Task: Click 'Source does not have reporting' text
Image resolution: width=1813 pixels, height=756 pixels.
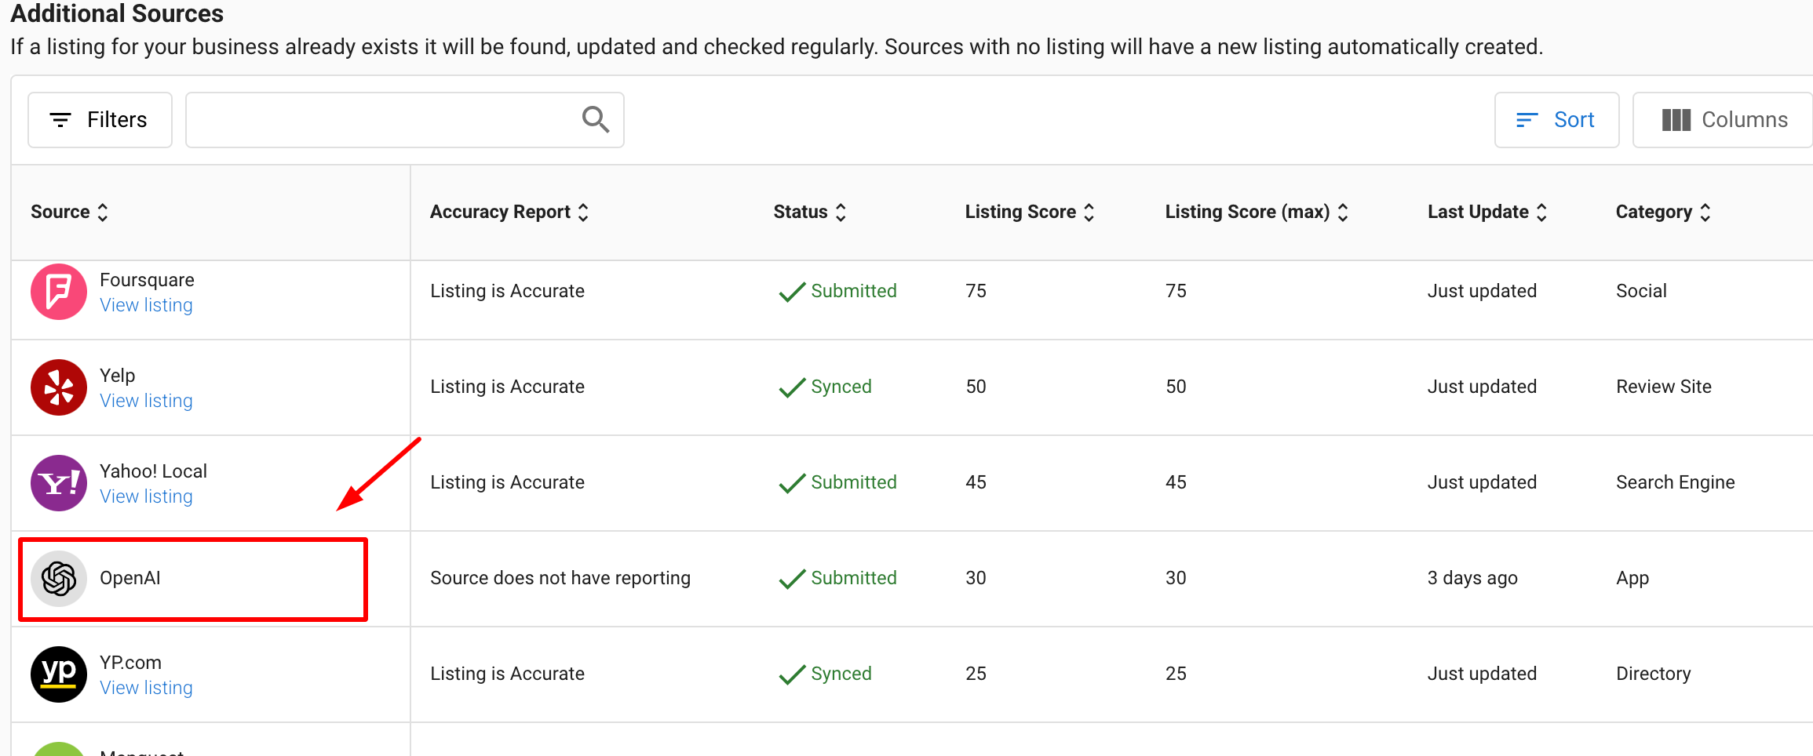Action: coord(560,578)
